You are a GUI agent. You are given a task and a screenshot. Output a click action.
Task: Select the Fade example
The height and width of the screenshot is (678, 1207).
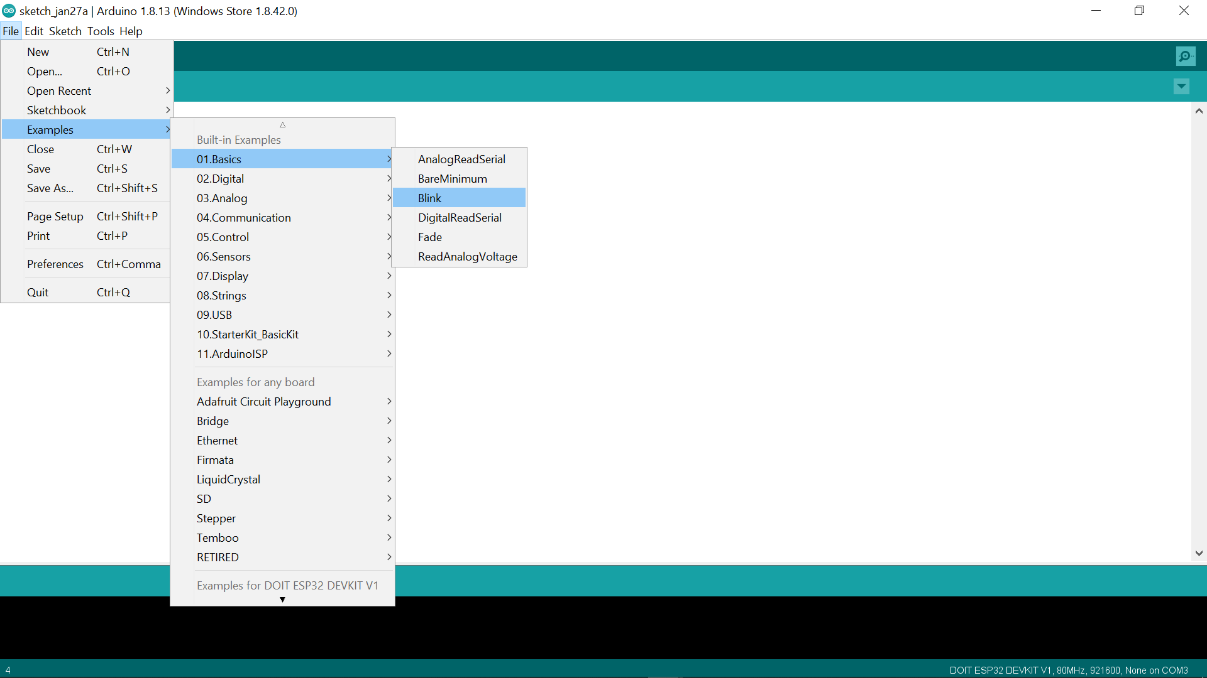430,237
